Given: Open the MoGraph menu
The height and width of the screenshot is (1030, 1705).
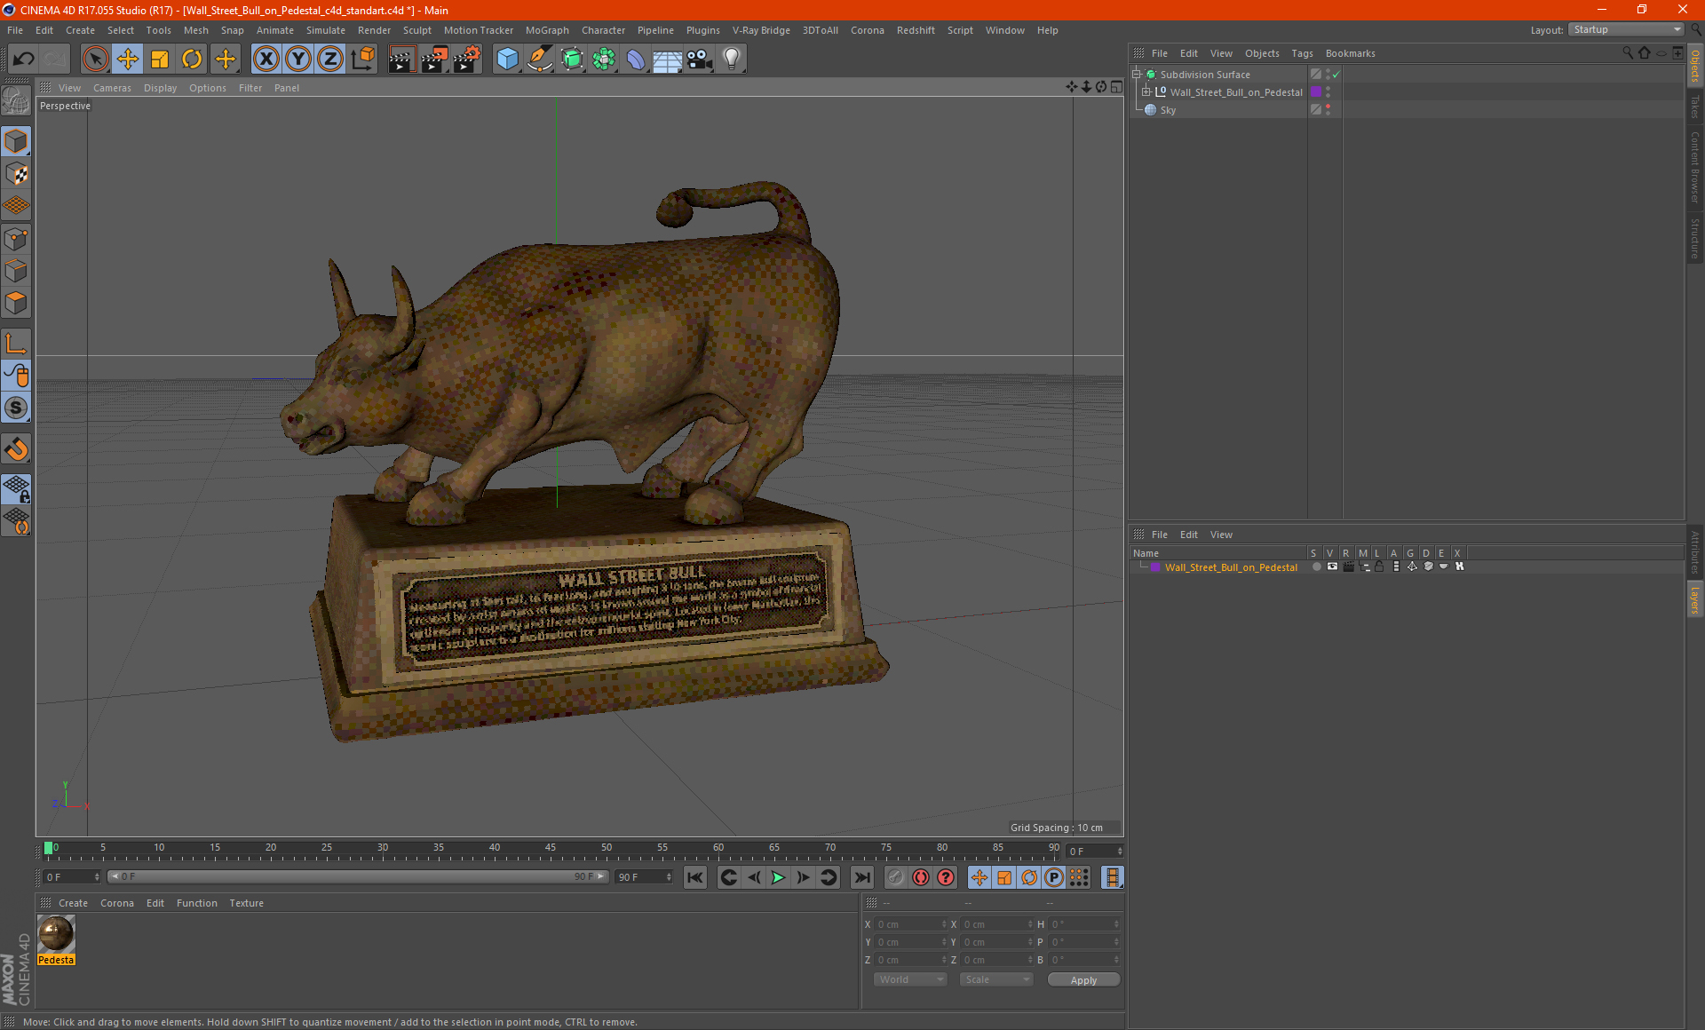Looking at the screenshot, I should point(547,30).
